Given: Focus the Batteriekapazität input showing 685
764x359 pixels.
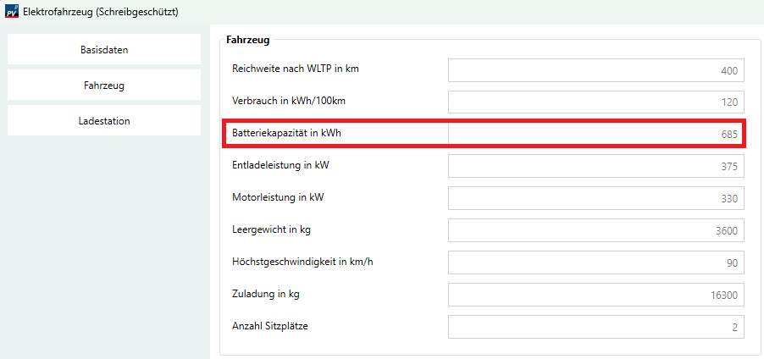Looking at the screenshot, I should coord(596,134).
